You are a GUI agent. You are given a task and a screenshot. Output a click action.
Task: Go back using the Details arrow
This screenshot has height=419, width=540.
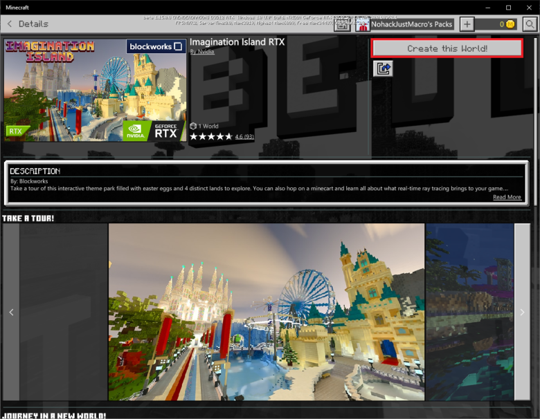click(10, 24)
